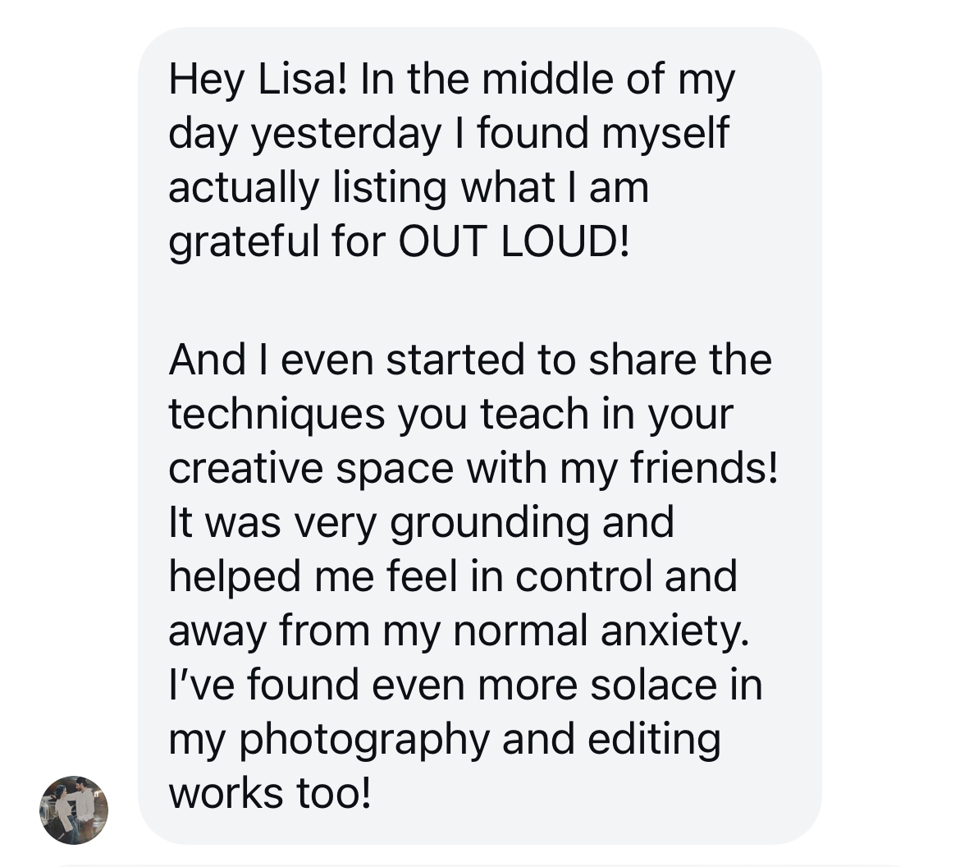This screenshot has width=960, height=867.
Task: Click the word "techniques" in the message
Action: pyautogui.click(x=277, y=414)
